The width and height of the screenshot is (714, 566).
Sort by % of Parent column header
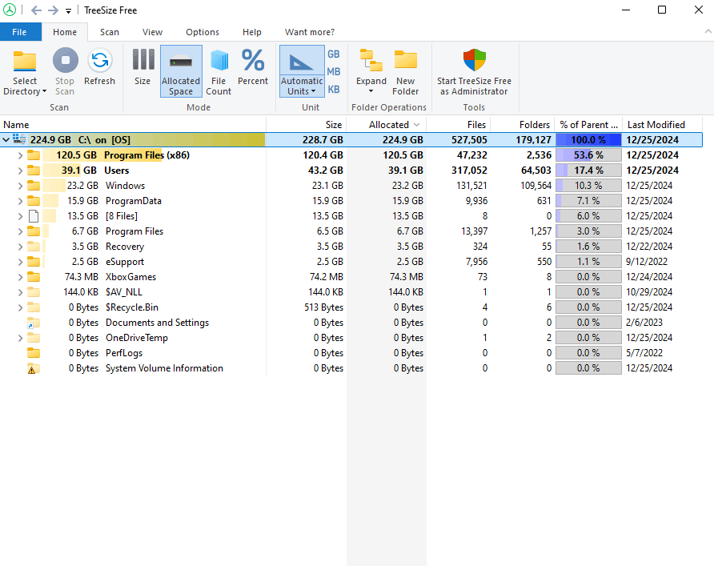click(x=588, y=125)
